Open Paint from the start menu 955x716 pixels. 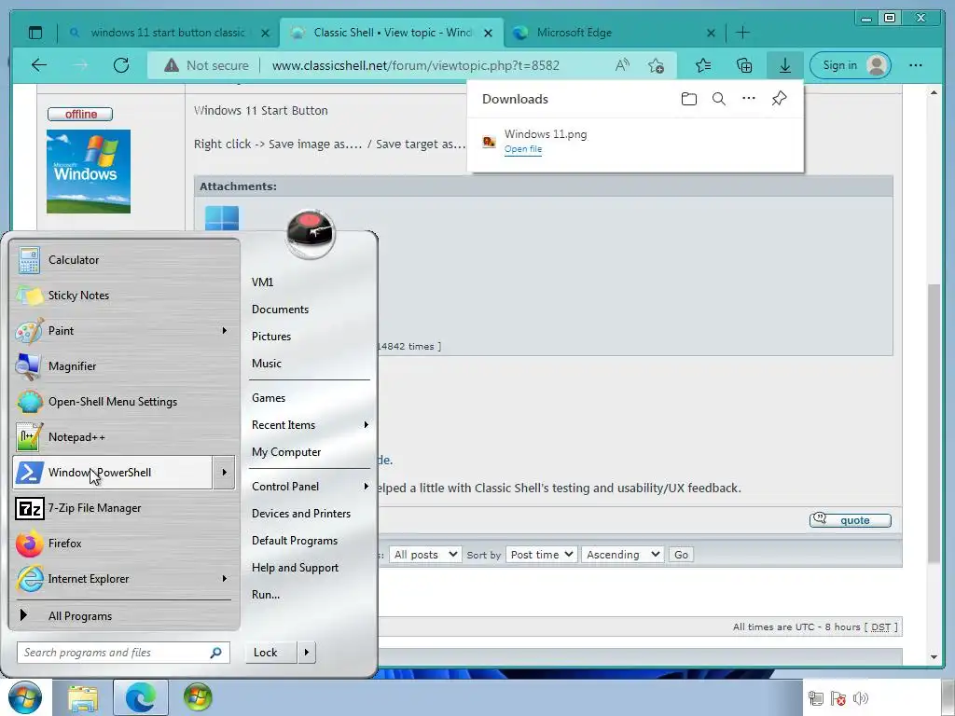click(113, 331)
